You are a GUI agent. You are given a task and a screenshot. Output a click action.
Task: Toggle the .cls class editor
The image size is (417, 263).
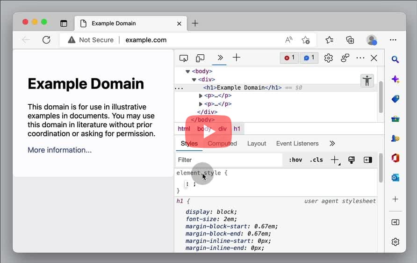[x=316, y=160]
